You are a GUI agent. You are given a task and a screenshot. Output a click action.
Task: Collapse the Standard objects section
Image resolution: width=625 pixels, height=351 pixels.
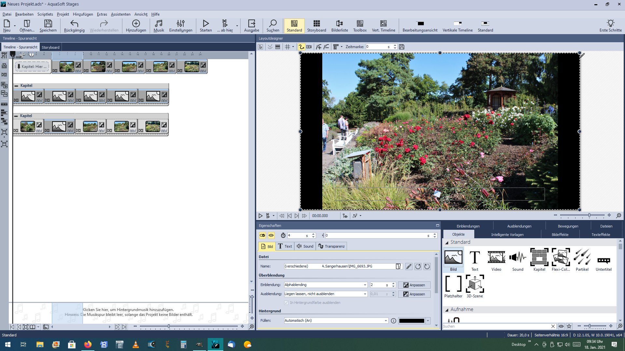point(447,242)
